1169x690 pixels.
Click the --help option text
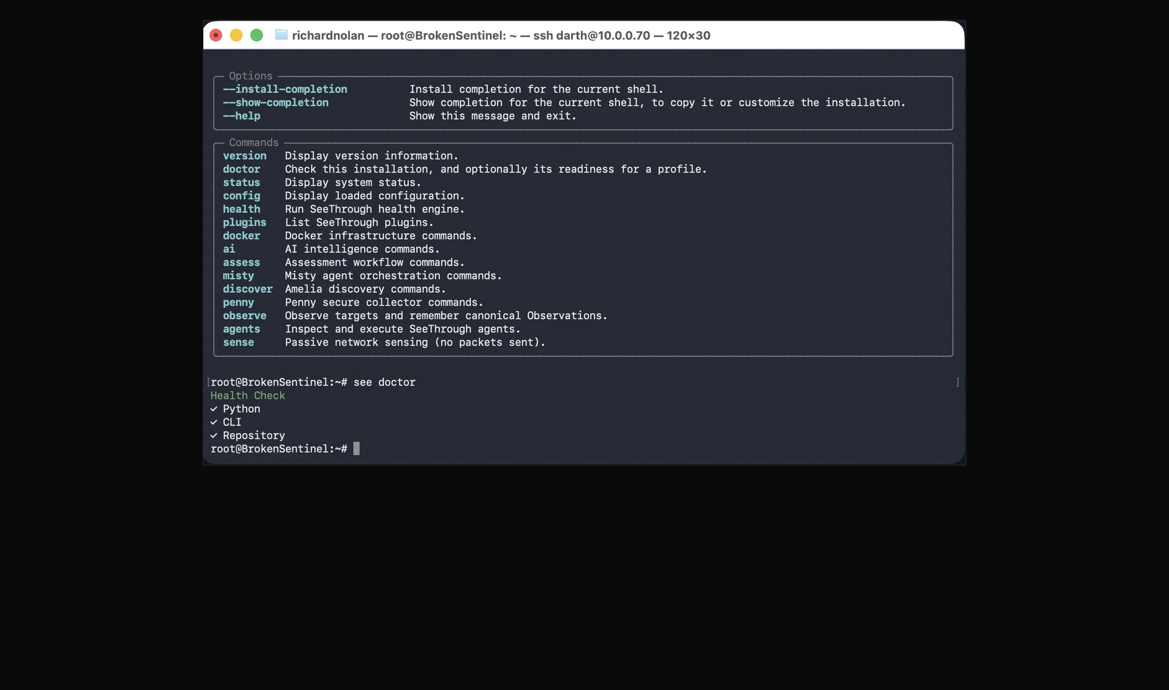coord(241,116)
